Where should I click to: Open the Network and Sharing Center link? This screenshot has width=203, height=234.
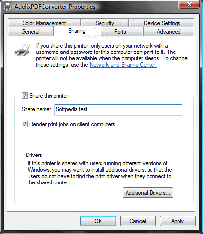click(x=123, y=65)
